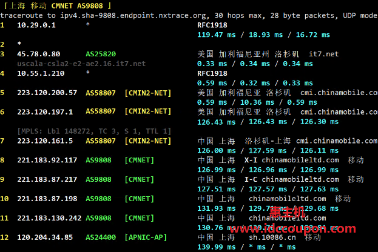The height and width of the screenshot is (252, 378).
Task: Click the 127.51 ms latency value
Action: point(217,189)
